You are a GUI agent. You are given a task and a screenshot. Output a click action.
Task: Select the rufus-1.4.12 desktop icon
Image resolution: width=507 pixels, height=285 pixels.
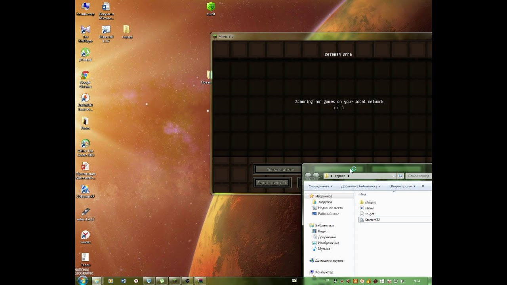pyautogui.click(x=85, y=214)
